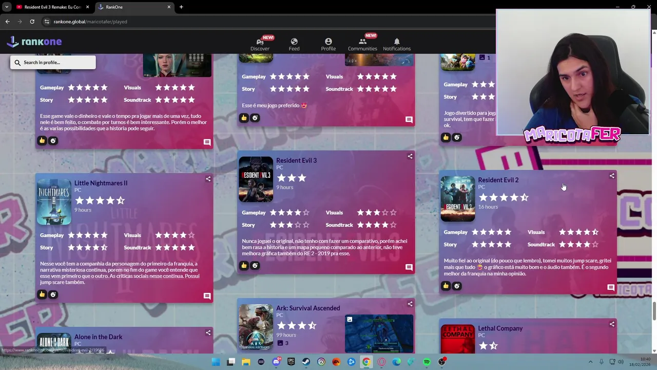
Task: Click '16 hours' under Resident Evil 2
Action: tap(488, 207)
